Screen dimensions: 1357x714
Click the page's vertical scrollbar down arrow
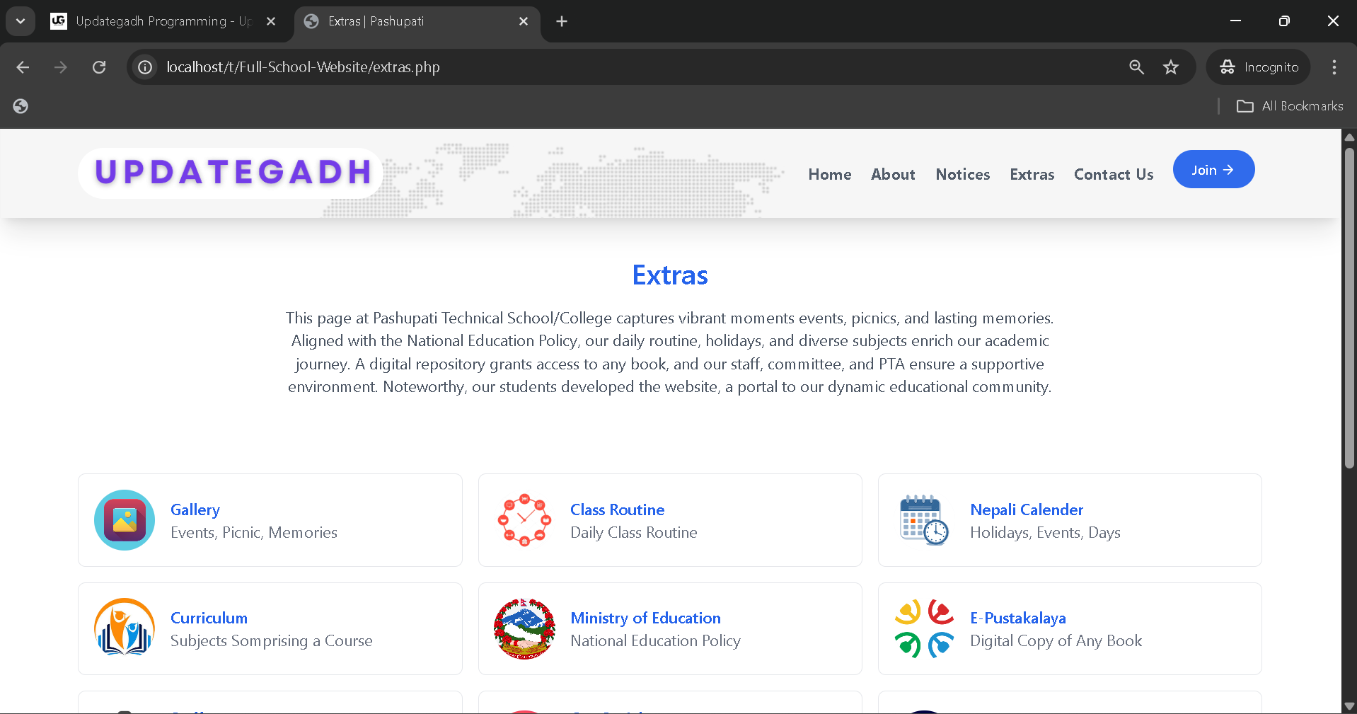click(1349, 706)
